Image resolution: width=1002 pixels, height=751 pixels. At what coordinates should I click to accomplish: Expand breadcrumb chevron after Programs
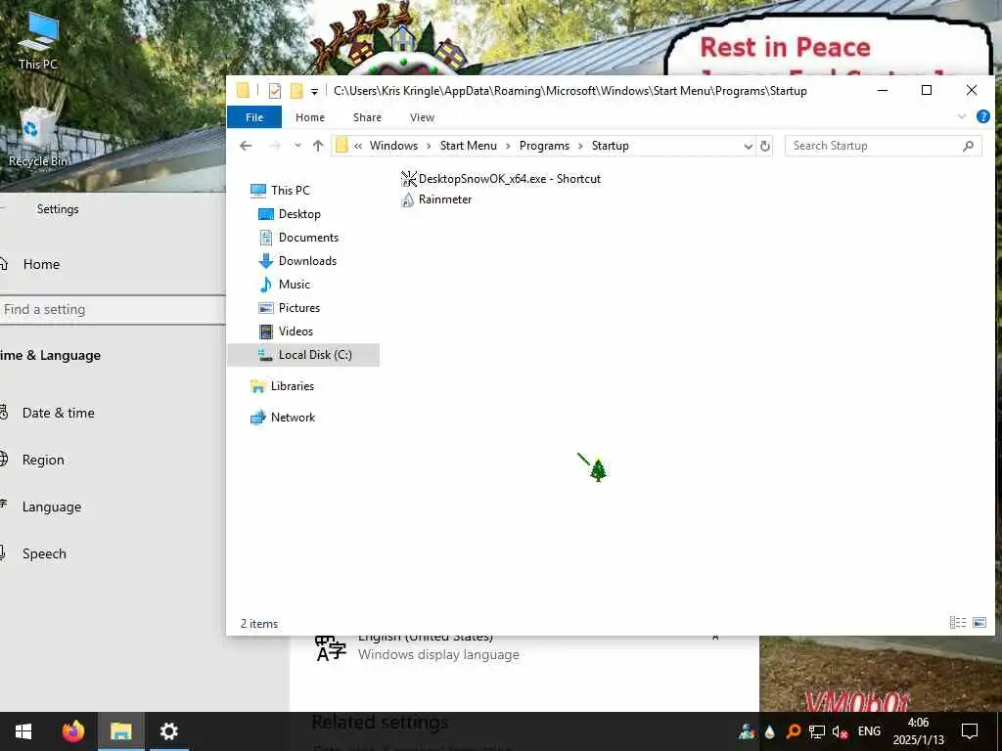click(580, 147)
